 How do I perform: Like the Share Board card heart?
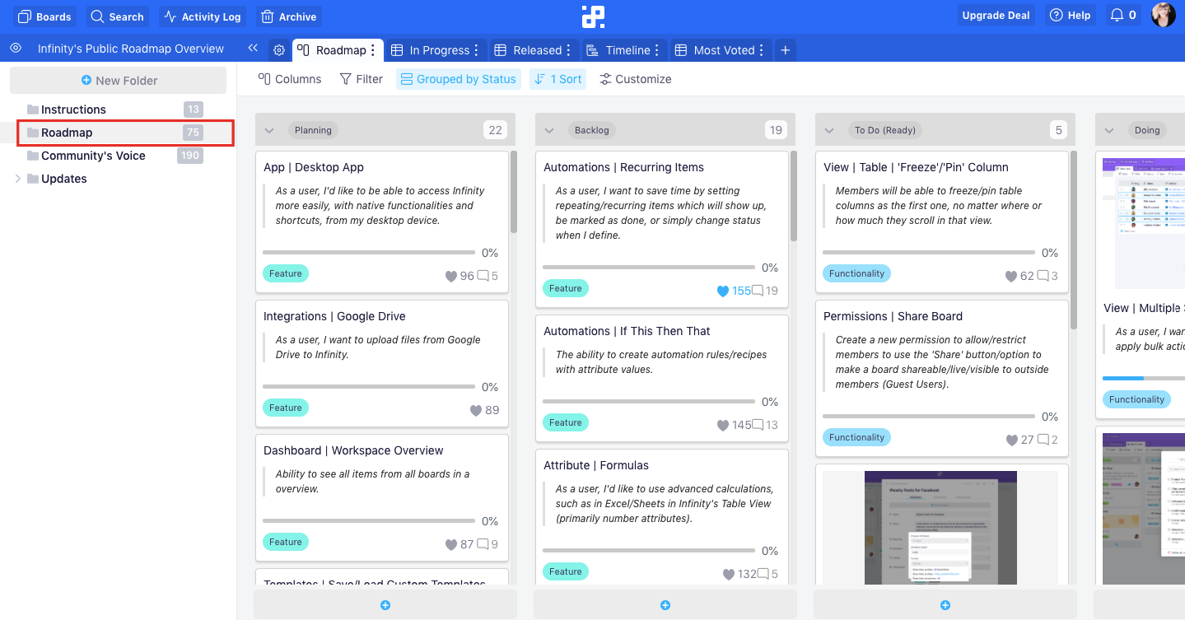pos(1012,441)
